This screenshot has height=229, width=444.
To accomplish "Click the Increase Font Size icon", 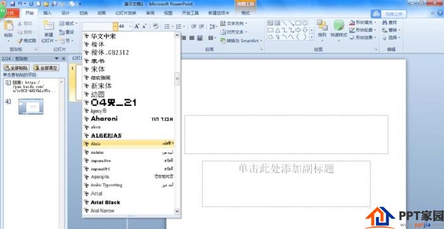I will tap(137, 26).
